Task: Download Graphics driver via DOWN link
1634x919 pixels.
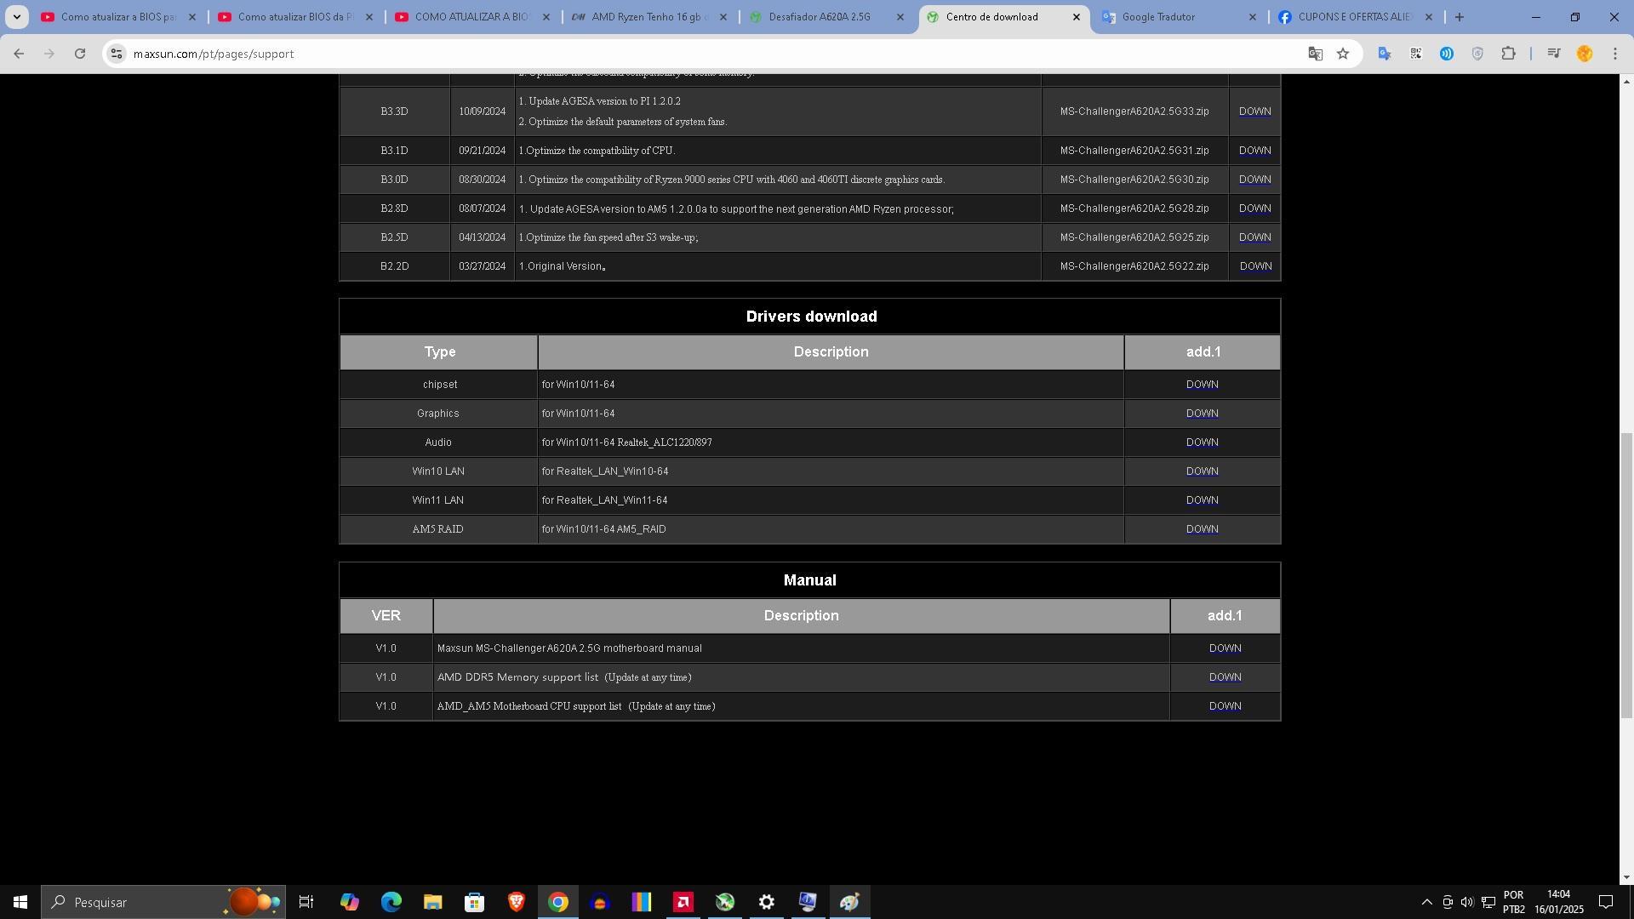Action: tap(1202, 414)
